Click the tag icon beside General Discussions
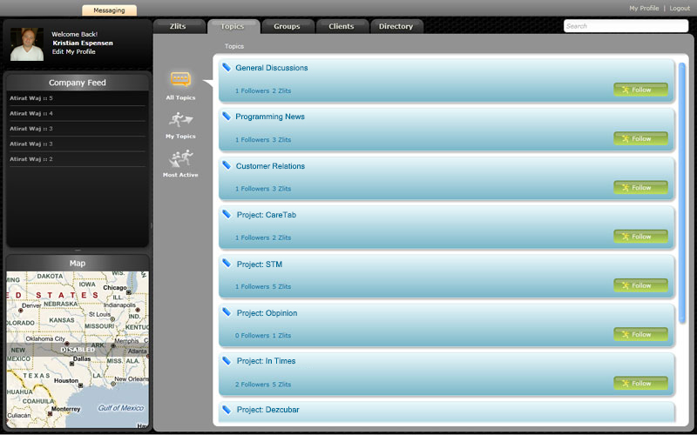This screenshot has height=435, width=697. pyautogui.click(x=227, y=67)
